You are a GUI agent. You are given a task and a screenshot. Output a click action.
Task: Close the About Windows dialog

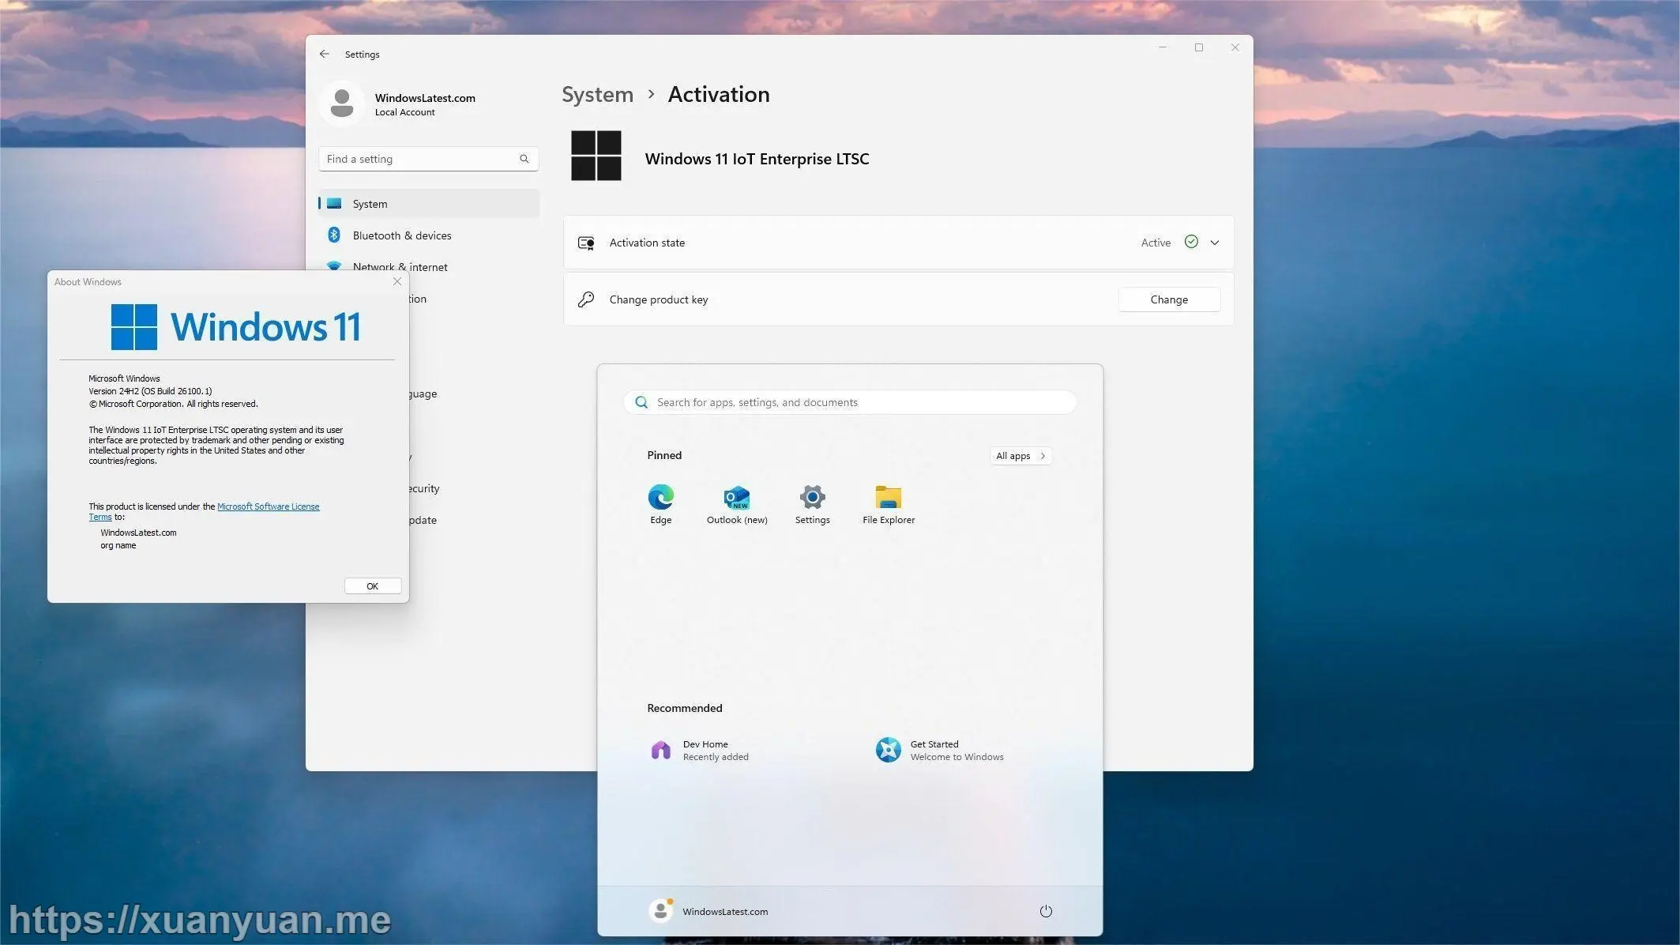(397, 281)
